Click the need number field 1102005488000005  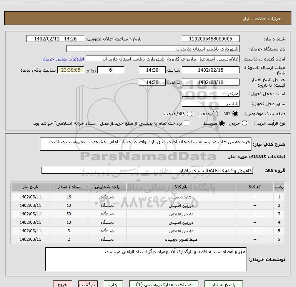point(211,39)
